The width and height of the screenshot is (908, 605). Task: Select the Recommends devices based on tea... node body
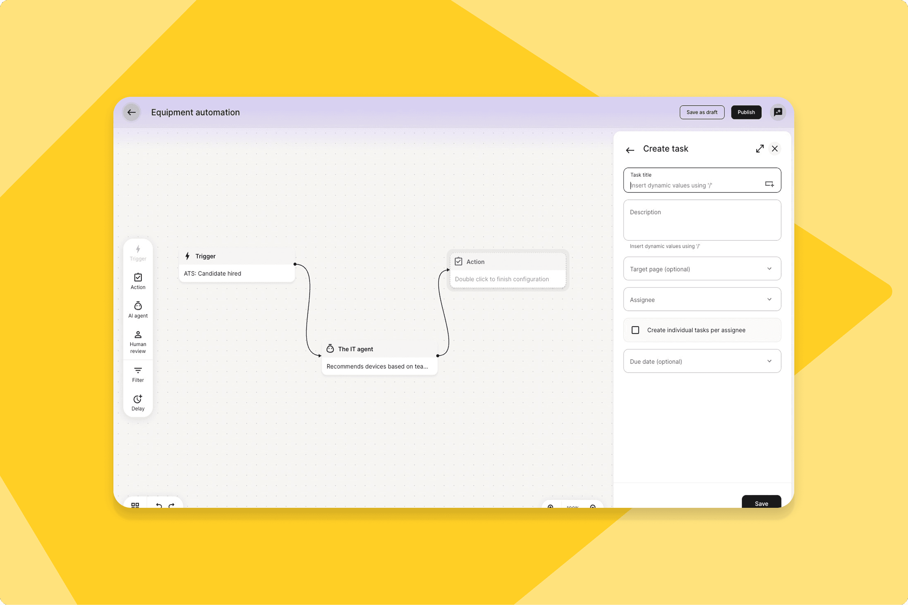pyautogui.click(x=379, y=366)
